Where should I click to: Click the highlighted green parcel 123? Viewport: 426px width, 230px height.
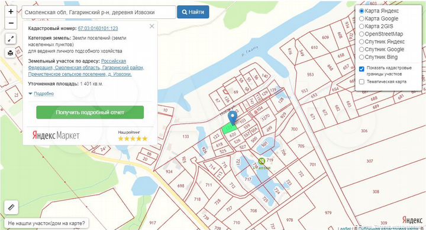(229, 129)
